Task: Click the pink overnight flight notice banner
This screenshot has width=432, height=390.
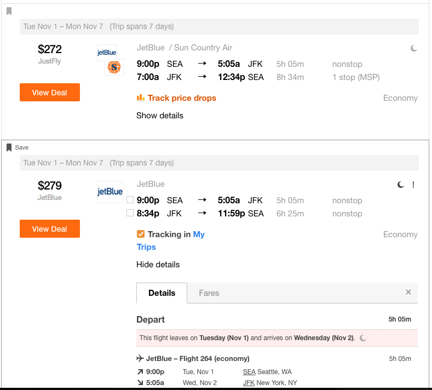Action: (277, 338)
